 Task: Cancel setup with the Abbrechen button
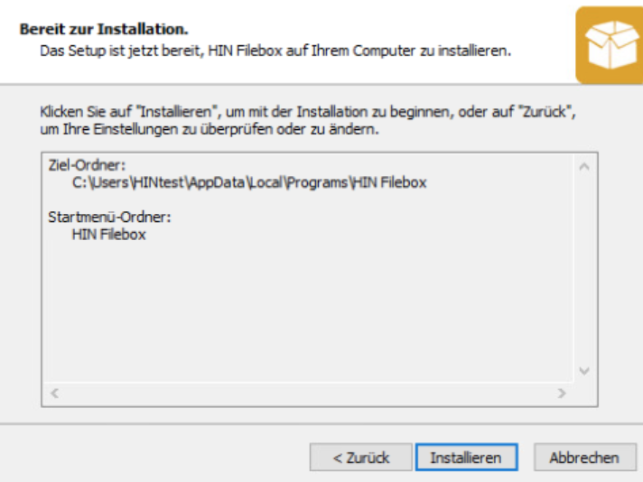coord(585,457)
